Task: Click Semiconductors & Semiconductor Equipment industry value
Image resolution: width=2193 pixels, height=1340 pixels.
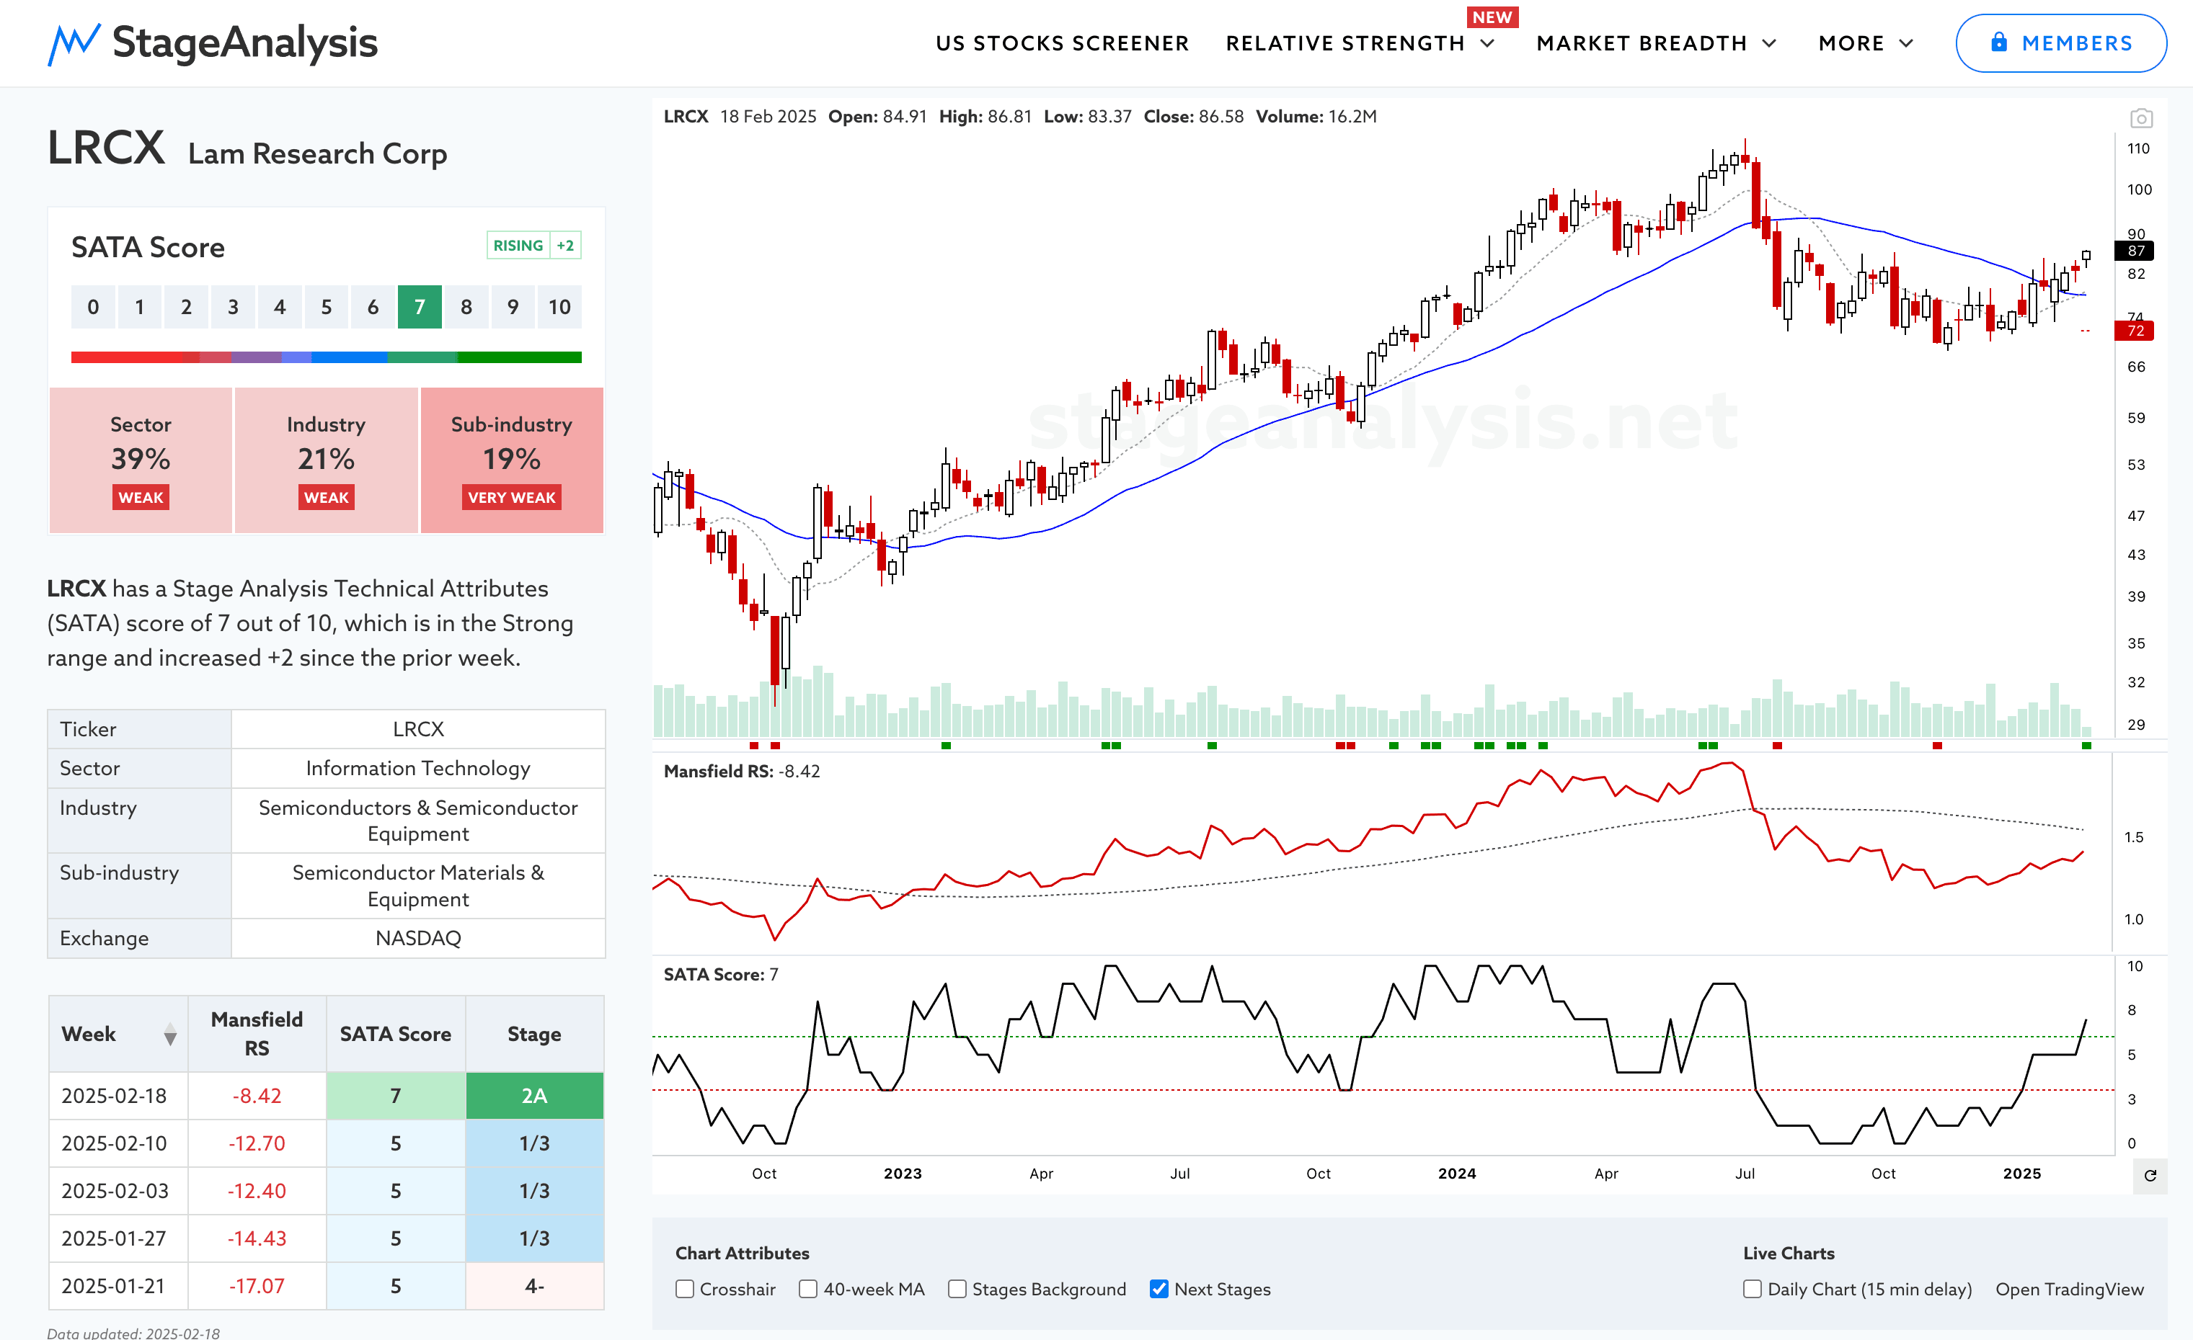Action: 417,820
